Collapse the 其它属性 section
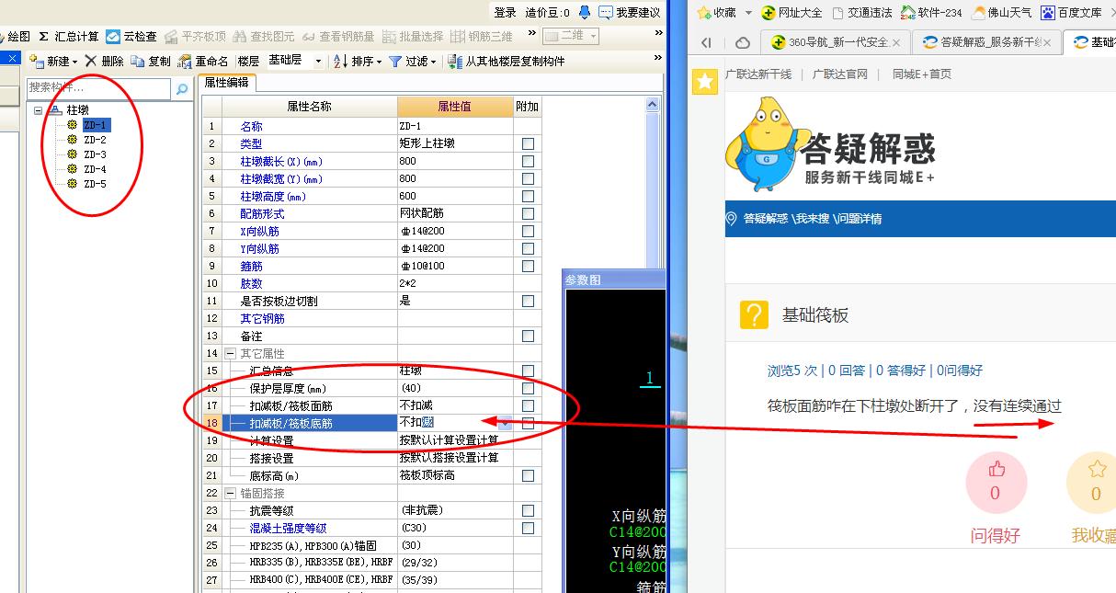This screenshot has width=1116, height=593. click(x=230, y=353)
